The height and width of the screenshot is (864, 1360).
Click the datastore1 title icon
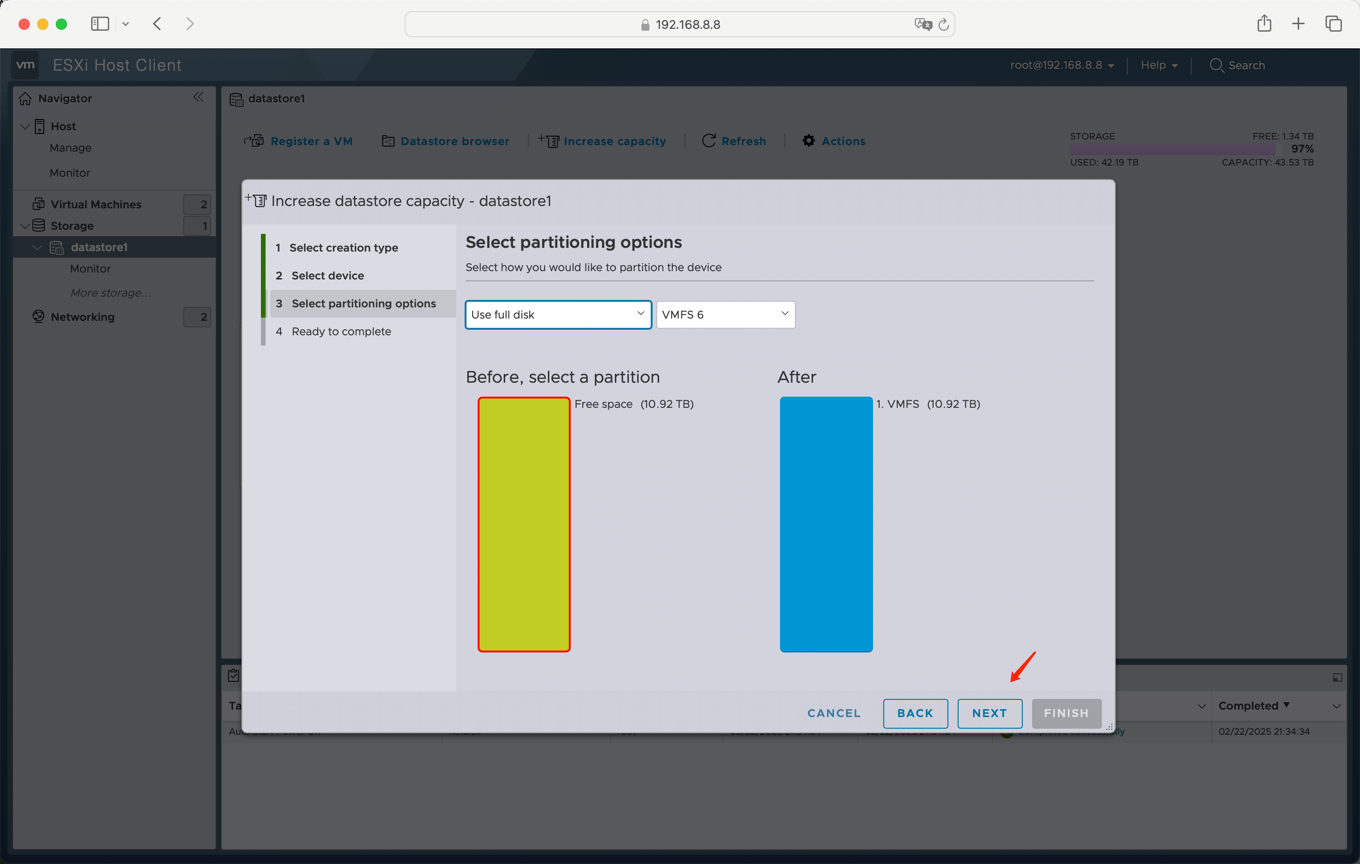click(x=236, y=100)
